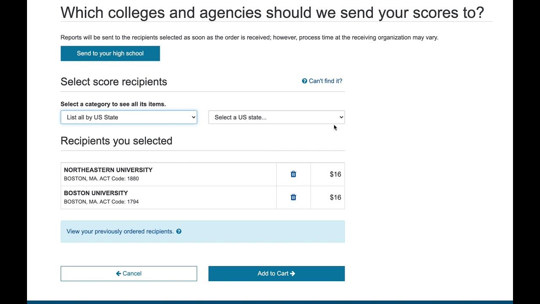Click the left arrow icon on Cancel

119,274
